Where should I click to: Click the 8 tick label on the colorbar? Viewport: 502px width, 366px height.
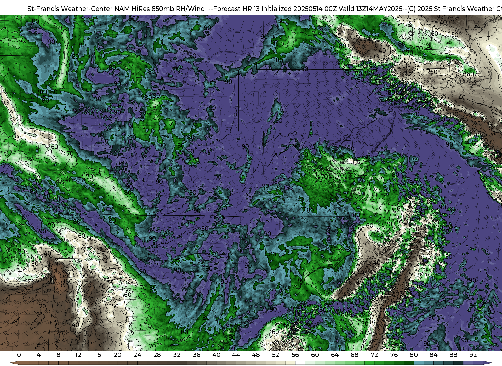coord(58,355)
